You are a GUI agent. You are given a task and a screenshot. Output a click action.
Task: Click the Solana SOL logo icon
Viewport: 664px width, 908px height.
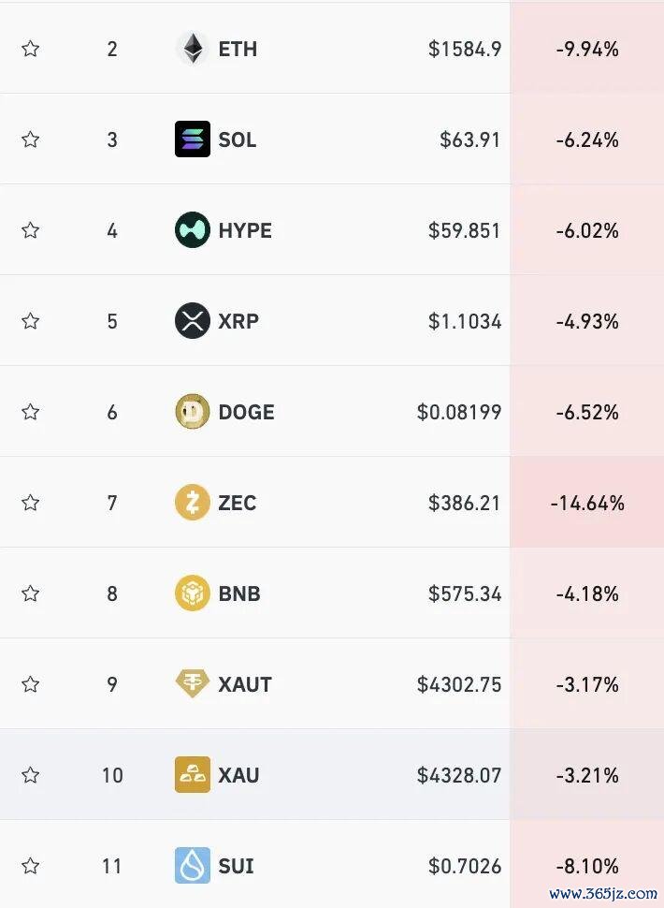pos(193,139)
